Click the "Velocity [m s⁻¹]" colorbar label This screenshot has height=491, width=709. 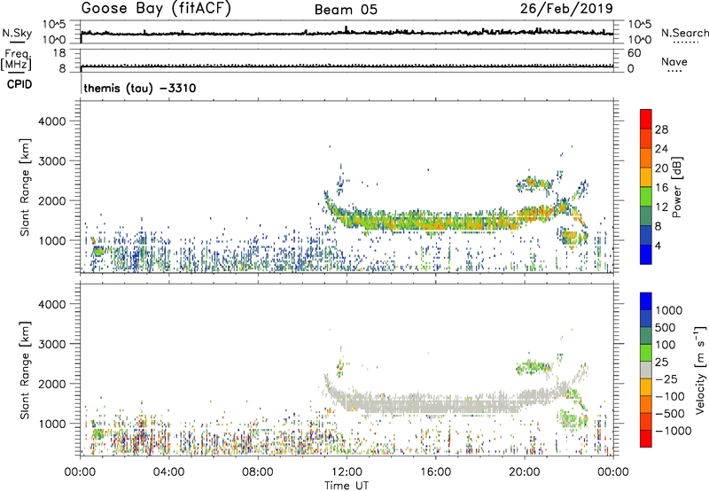click(x=700, y=370)
